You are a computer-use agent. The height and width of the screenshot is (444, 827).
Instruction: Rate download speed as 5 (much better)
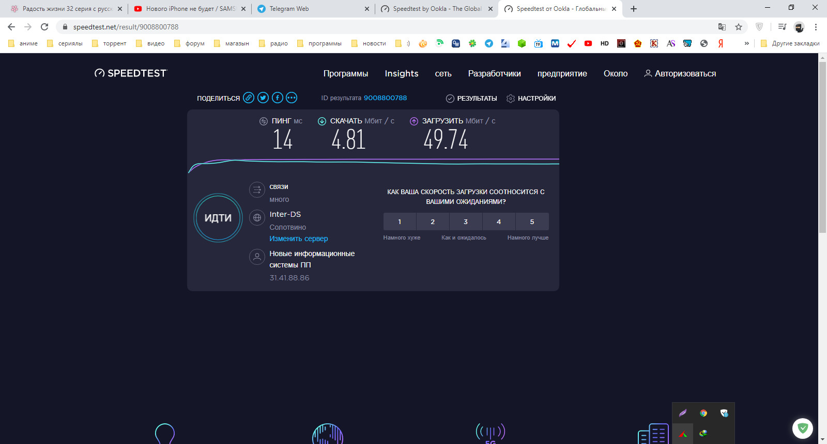[532, 221]
